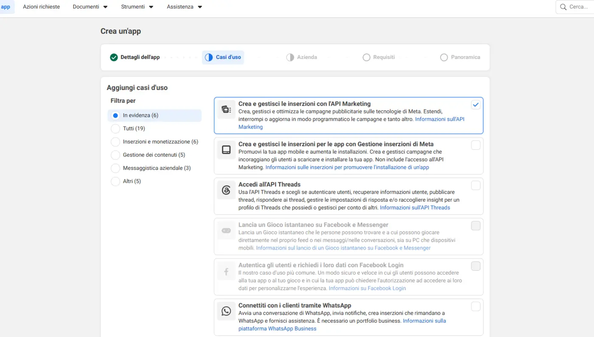Expand the Assistenza dropdown menu
Image resolution: width=594 pixels, height=337 pixels.
point(185,7)
